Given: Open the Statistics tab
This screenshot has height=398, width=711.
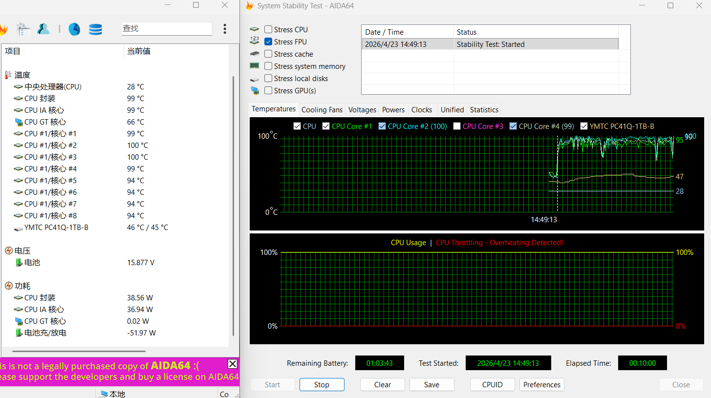Looking at the screenshot, I should click(x=484, y=109).
